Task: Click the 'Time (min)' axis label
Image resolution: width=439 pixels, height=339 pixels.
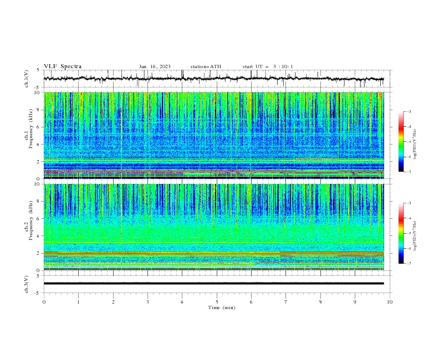Action: (x=222, y=307)
